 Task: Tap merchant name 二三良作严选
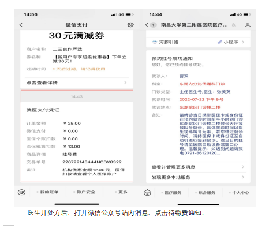pyautogui.click(x=68, y=49)
